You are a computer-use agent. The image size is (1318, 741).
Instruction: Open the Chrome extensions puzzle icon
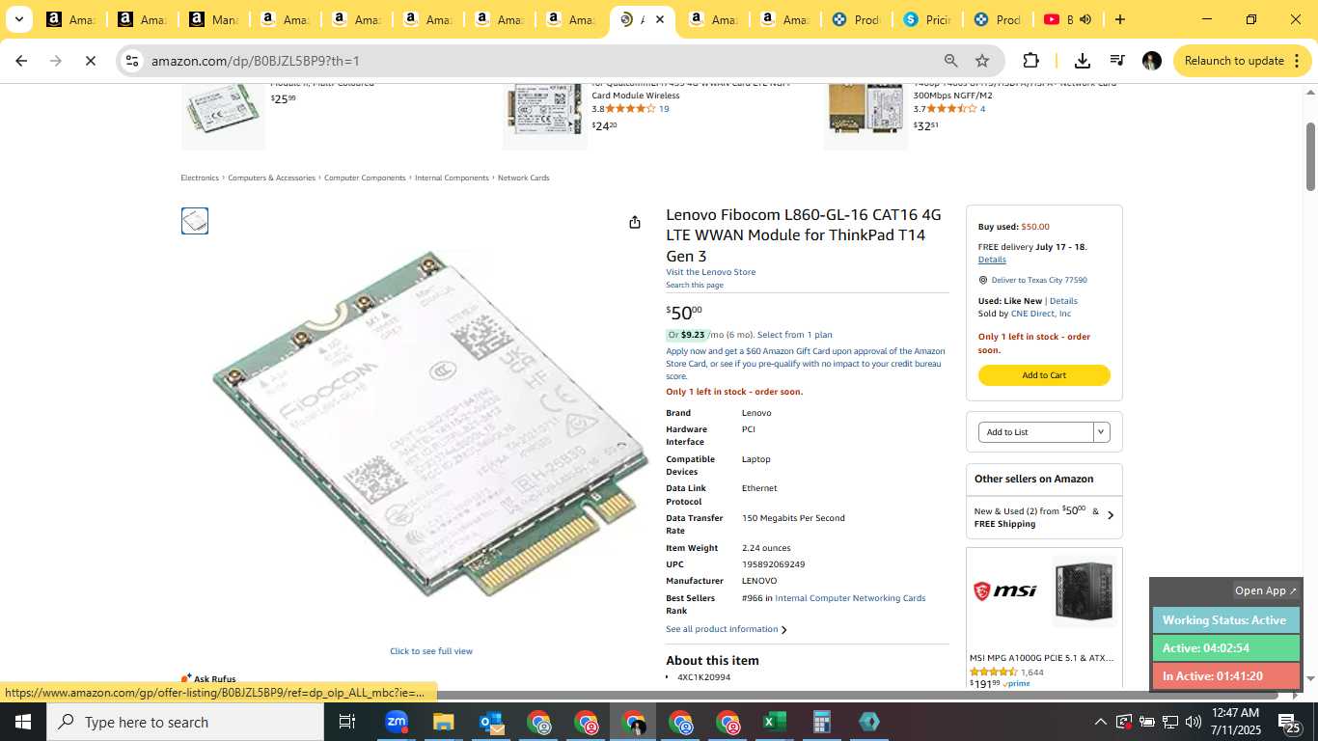pos(1030,61)
